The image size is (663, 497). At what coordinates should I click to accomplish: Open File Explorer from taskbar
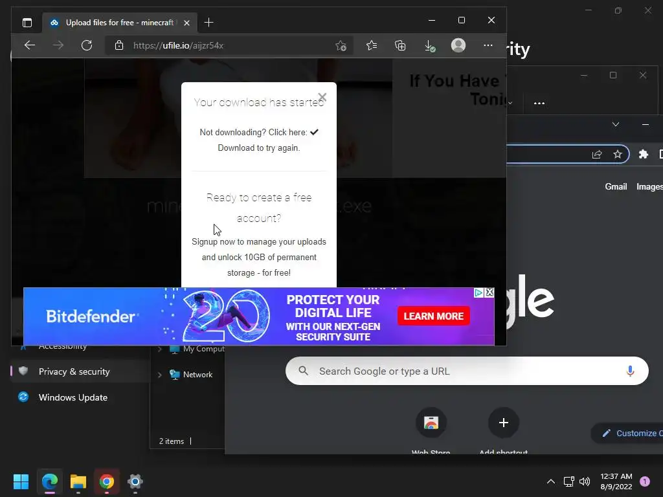(78, 481)
